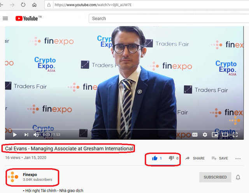Image resolution: width=249 pixels, height=193 pixels.
Task: Click the browser forward arrow
Action: pyautogui.click(x=12, y=5)
